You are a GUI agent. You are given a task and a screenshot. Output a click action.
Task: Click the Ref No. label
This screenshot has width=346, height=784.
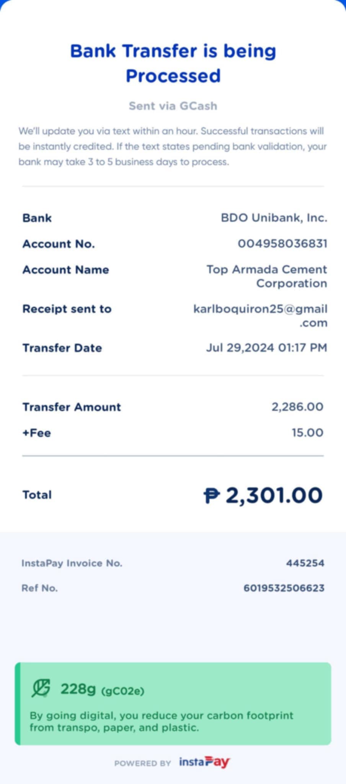39,588
